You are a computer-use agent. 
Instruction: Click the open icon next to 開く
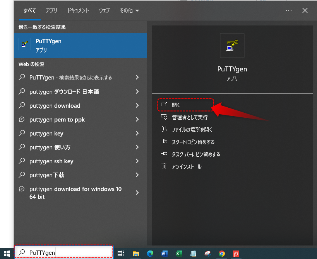(164, 104)
